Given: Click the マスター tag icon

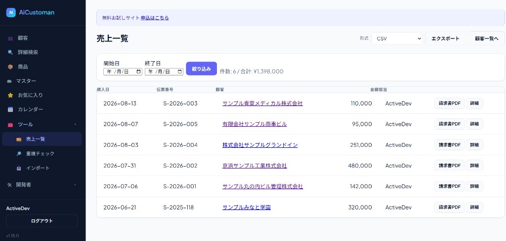Looking at the screenshot, I should tap(9, 81).
